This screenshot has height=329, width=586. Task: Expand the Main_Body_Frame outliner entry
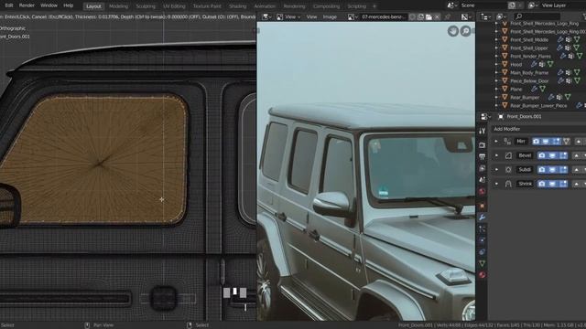pos(496,73)
